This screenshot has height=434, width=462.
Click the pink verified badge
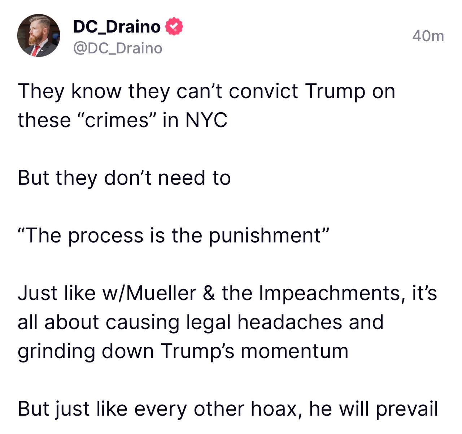174,27
